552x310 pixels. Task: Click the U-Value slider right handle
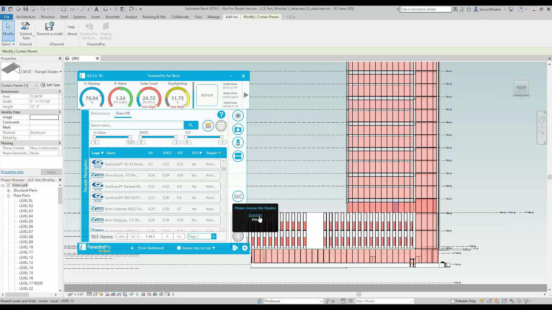tap(130, 137)
